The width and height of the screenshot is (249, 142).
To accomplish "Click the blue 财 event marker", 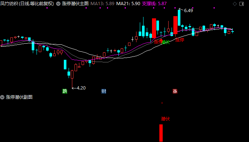I will click(x=104, y=91).
